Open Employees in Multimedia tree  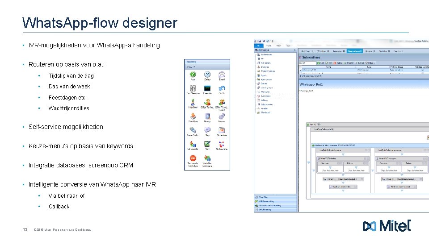(263, 67)
